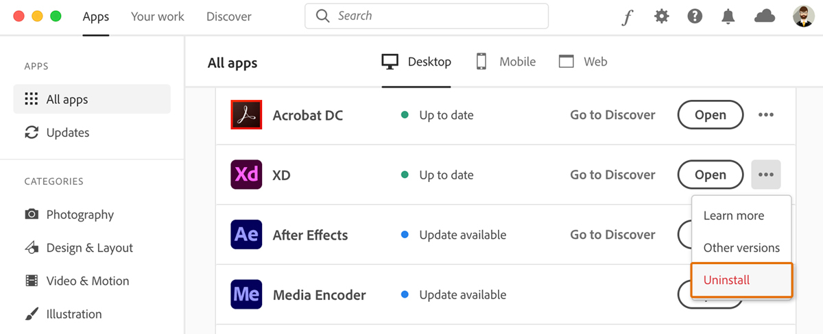Choose Other versions in the menu
The height and width of the screenshot is (334, 823).
(x=741, y=248)
